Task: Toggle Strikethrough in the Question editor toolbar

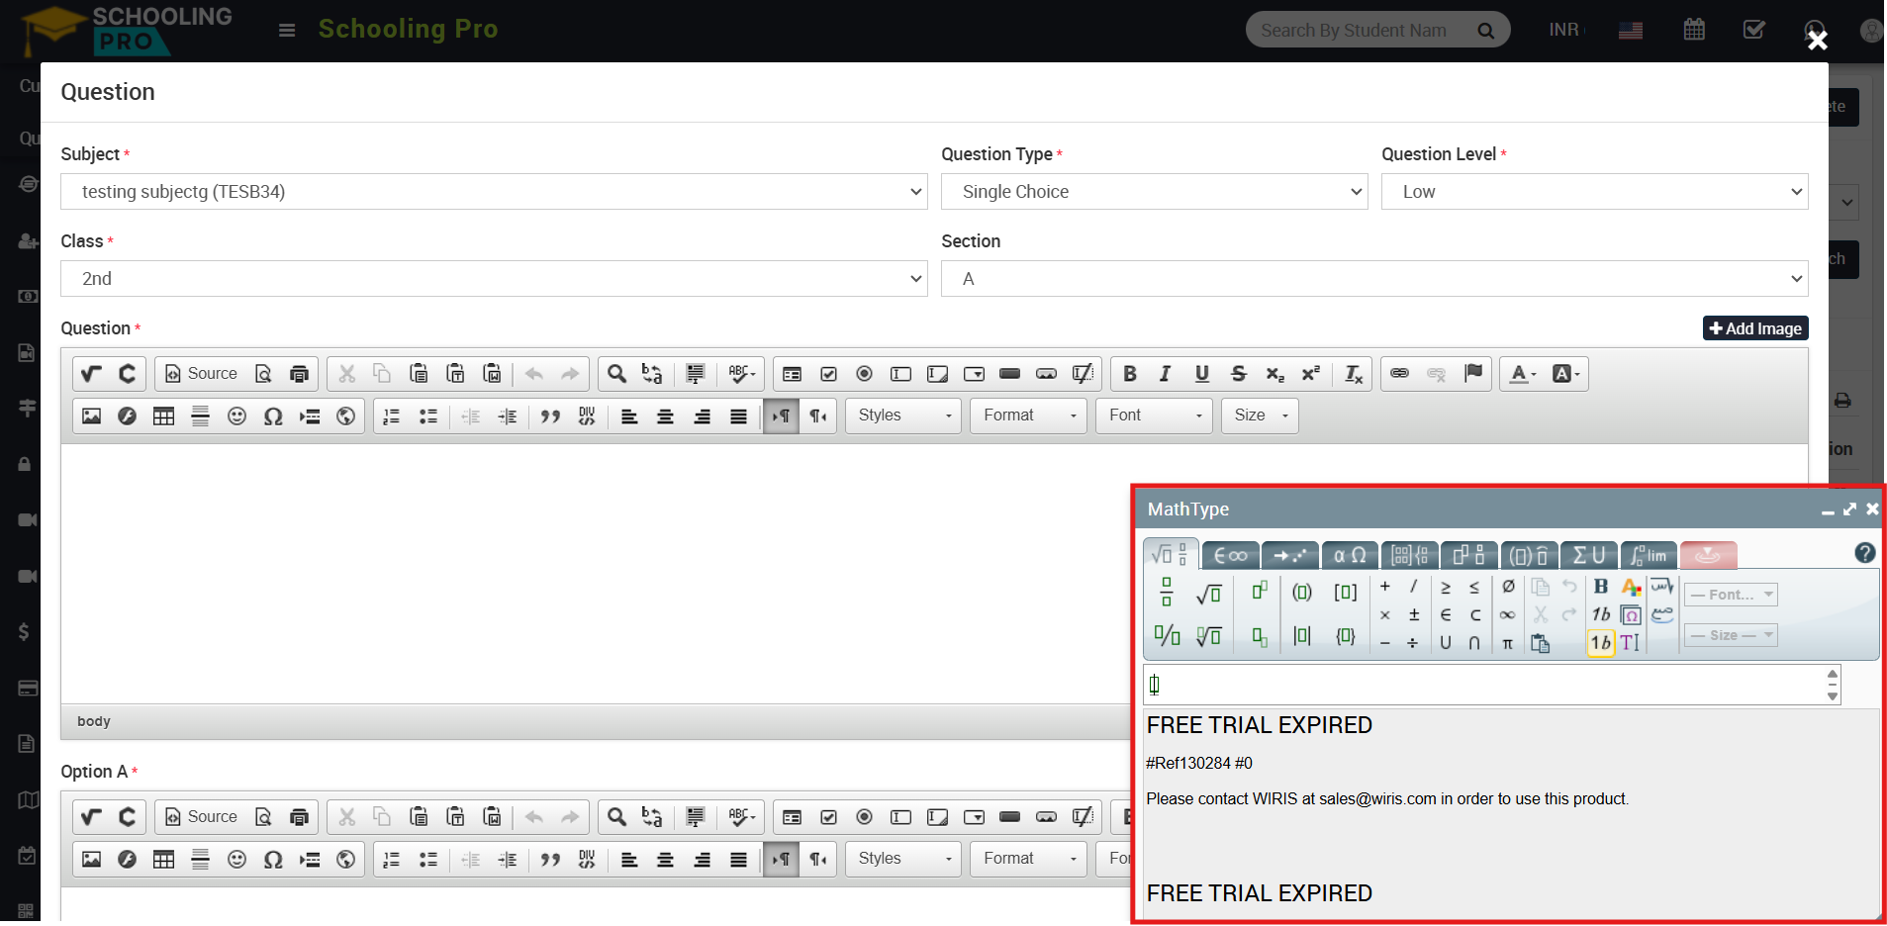Action: click(1239, 374)
